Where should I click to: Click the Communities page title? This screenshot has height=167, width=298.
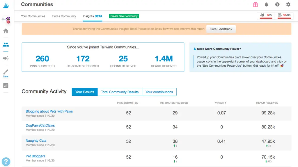pyautogui.click(x=37, y=4)
